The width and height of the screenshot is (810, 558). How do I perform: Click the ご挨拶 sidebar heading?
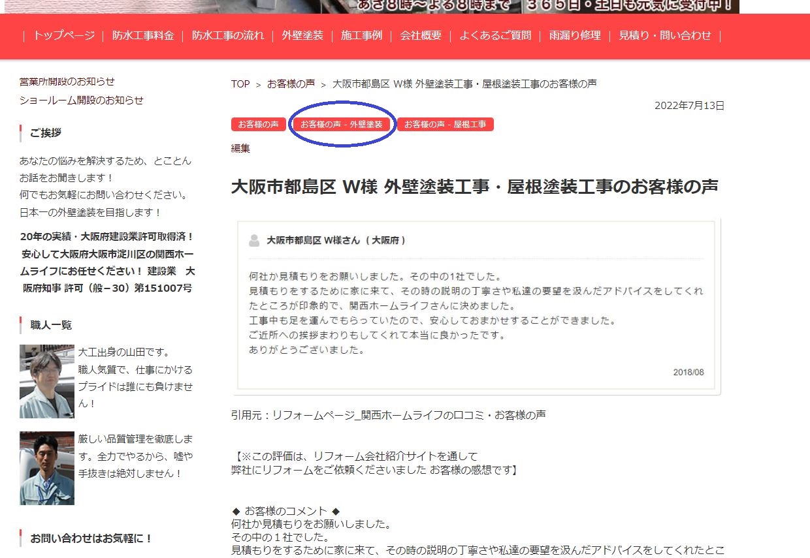point(46,133)
